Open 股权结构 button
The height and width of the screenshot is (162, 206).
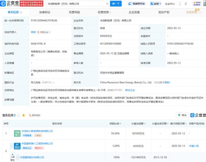35,115
